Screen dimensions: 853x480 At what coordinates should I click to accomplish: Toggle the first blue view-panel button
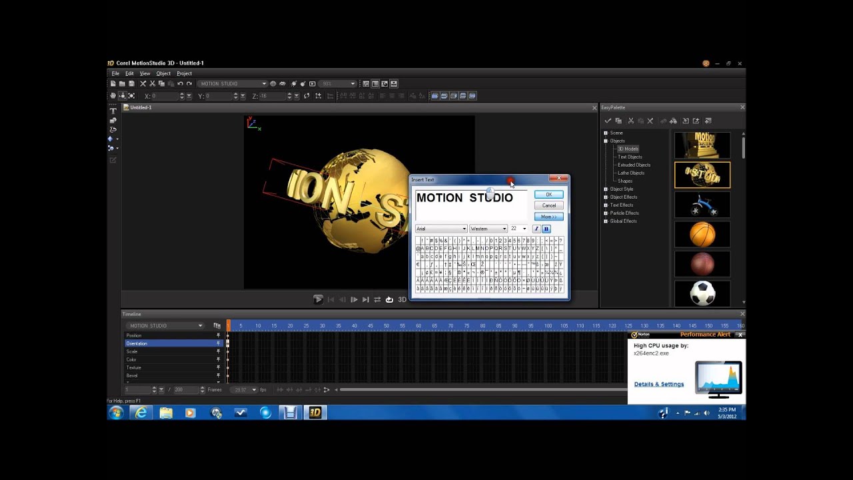tap(434, 96)
